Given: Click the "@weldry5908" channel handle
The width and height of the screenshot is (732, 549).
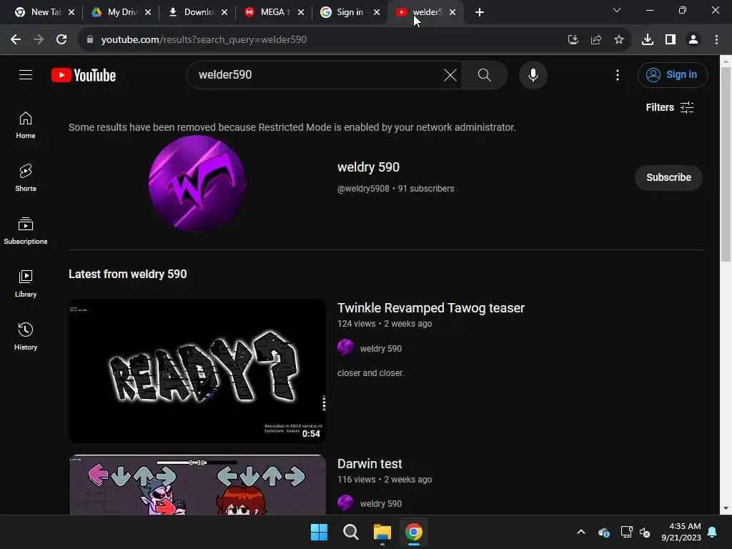Looking at the screenshot, I should coord(363,189).
